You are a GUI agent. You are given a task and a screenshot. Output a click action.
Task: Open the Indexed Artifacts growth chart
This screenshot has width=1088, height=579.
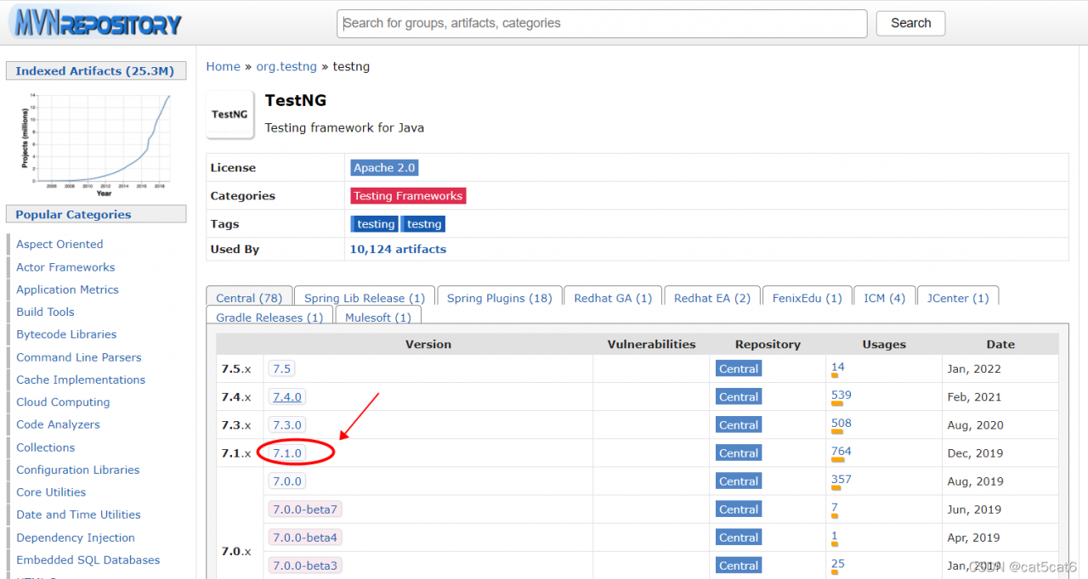click(x=96, y=141)
